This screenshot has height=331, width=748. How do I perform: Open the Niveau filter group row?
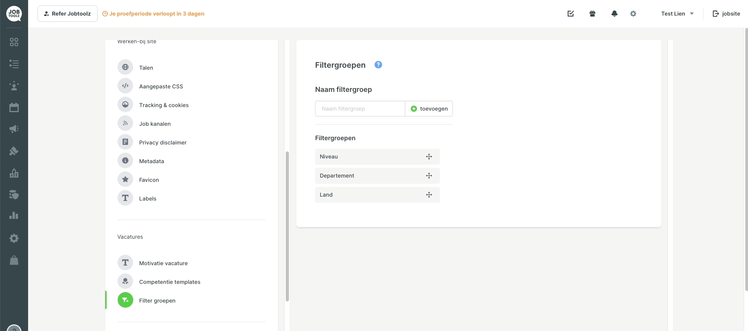point(378,157)
